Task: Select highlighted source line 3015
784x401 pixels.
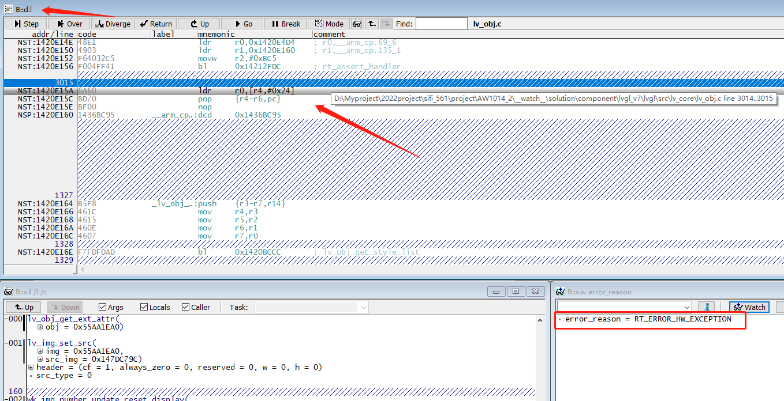Action: [393, 83]
